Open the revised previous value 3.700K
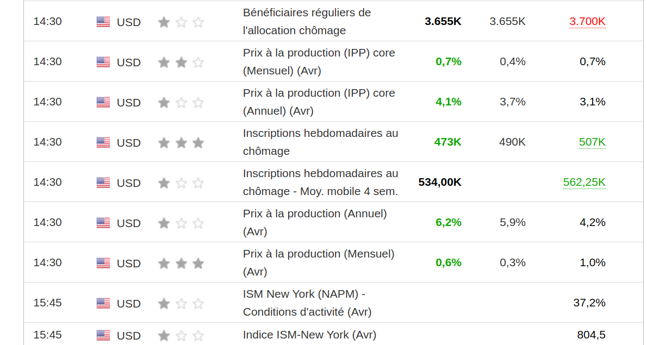 587,22
